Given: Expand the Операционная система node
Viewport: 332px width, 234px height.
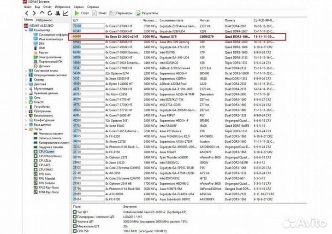Looking at the screenshot, I should pyautogui.click(x=26, y=76).
